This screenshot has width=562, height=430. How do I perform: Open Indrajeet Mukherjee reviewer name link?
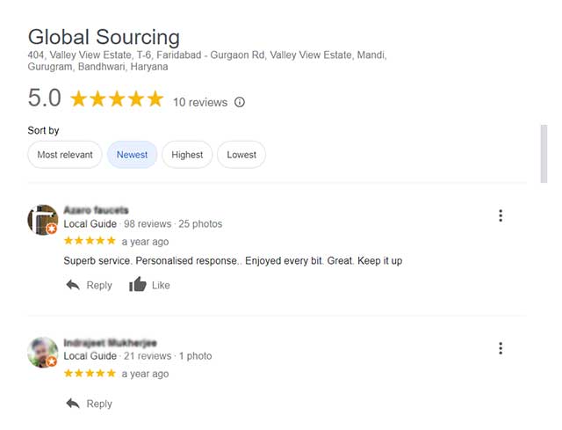tap(111, 342)
